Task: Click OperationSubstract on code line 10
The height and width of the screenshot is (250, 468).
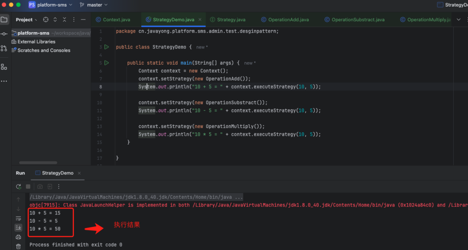Action: 231,102
